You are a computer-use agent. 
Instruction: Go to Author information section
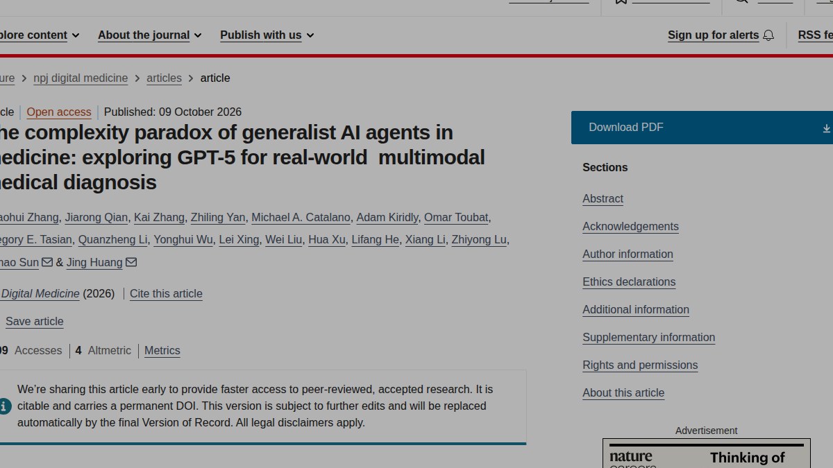[628, 254]
